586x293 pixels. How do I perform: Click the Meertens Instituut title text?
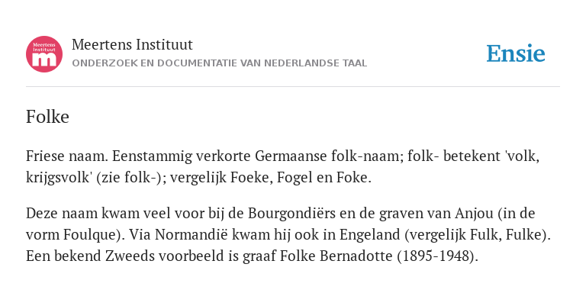coord(132,44)
